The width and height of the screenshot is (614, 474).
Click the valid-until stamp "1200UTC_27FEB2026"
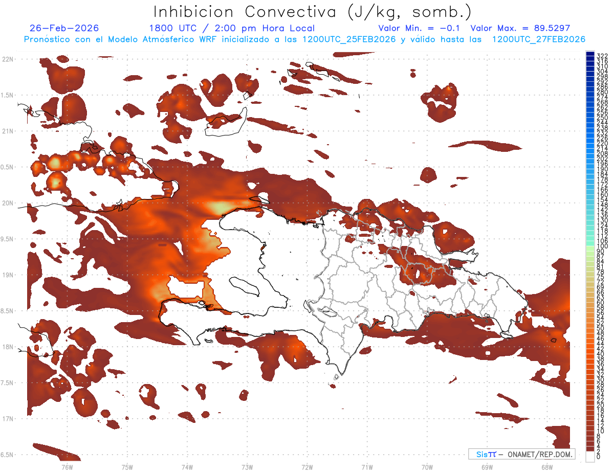pyautogui.click(x=538, y=39)
